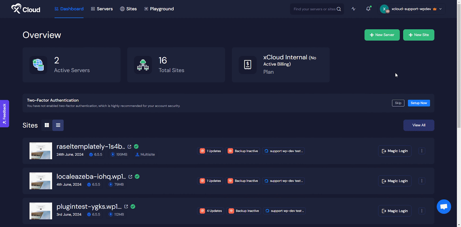
Task: Click the Total Sites network icon
Action: (143, 65)
